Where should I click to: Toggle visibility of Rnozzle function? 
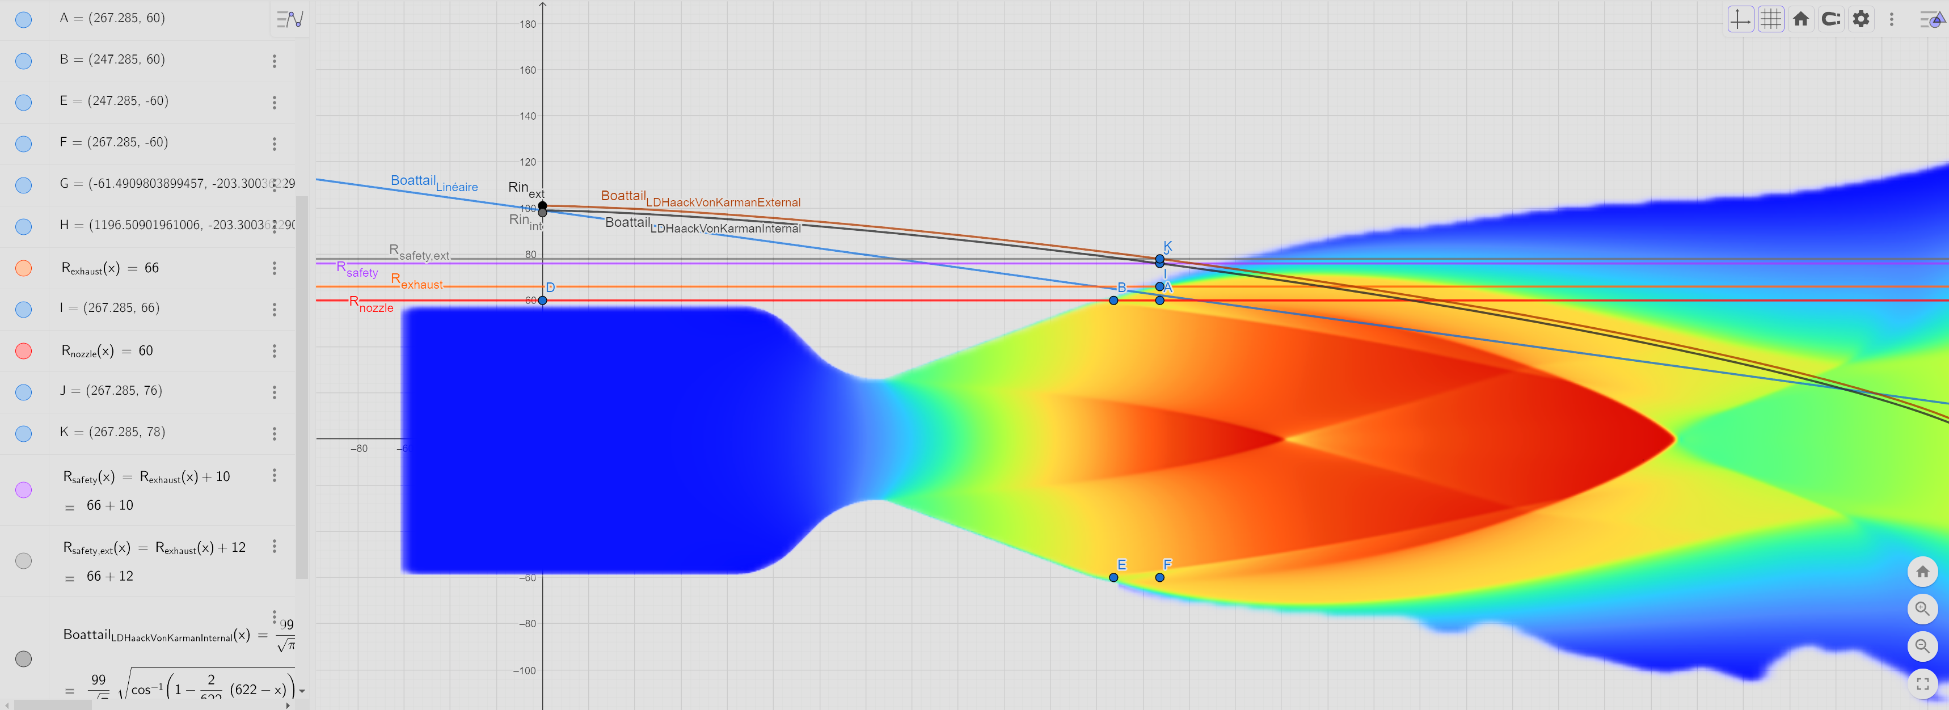(23, 351)
